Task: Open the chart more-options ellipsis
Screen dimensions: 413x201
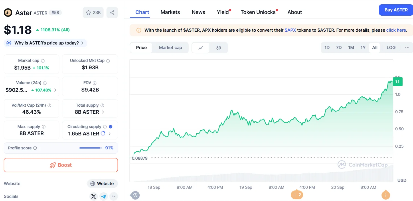Action: click(x=407, y=48)
